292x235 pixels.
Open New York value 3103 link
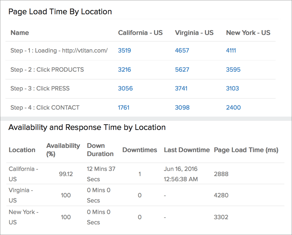click(x=232, y=88)
